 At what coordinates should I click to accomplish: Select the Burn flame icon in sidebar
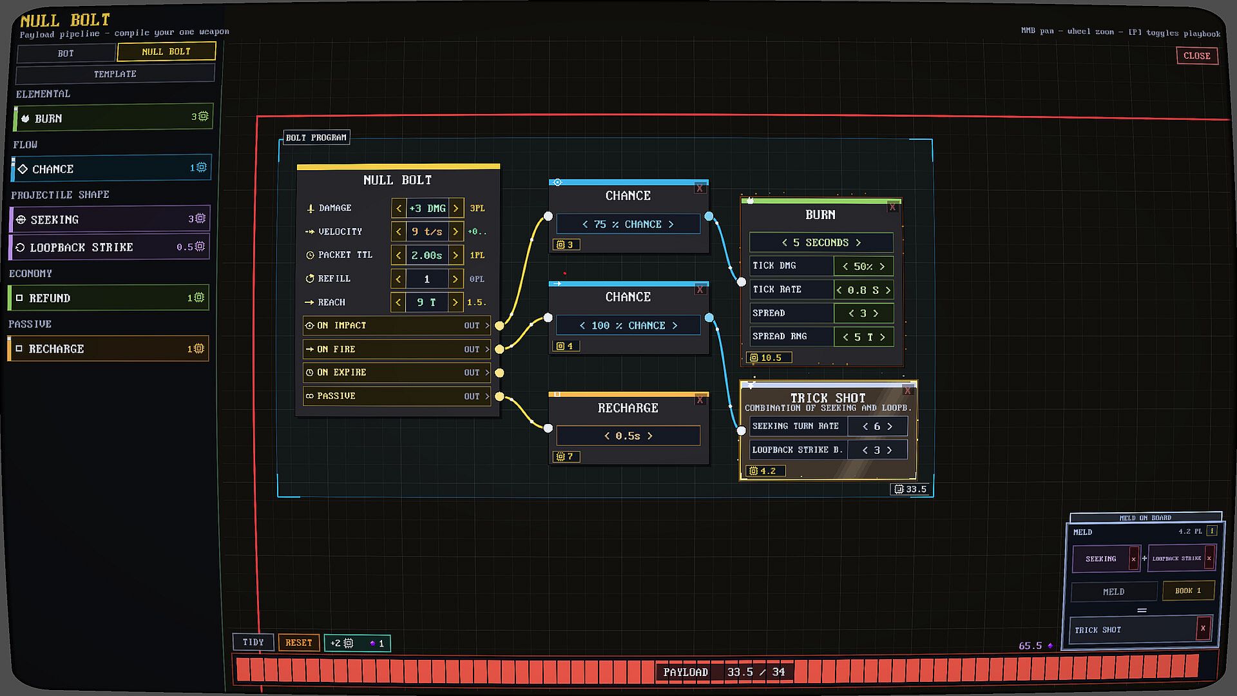[x=25, y=119]
